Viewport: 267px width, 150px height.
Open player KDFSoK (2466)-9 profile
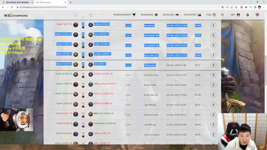[103, 103]
